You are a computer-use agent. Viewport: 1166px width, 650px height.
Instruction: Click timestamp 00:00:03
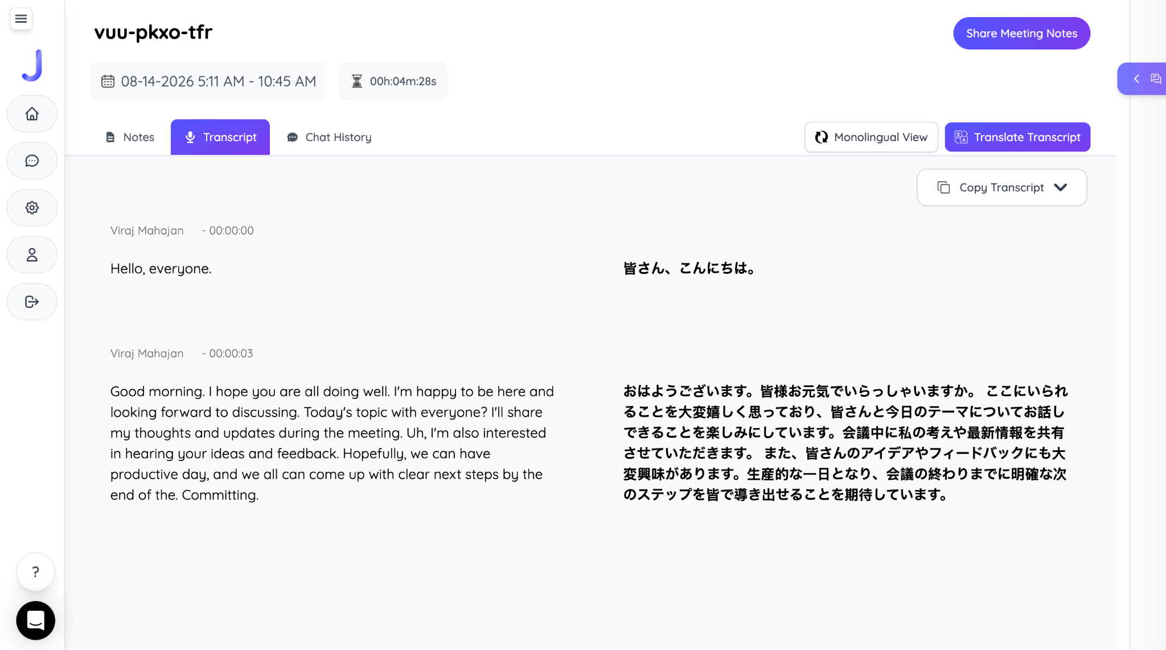coord(231,353)
